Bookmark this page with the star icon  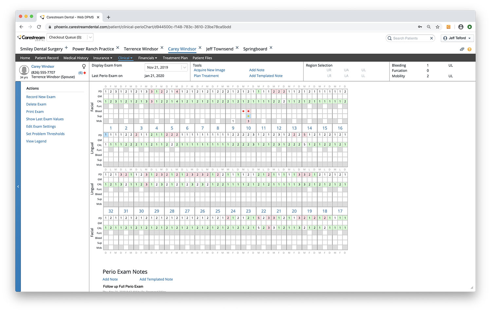pos(438,27)
